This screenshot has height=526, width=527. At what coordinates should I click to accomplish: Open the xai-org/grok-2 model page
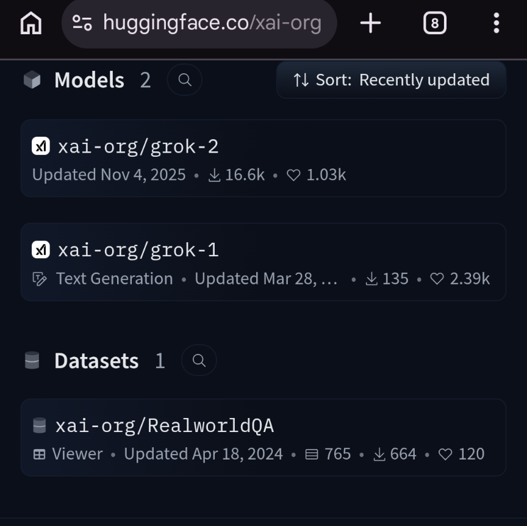point(138,146)
